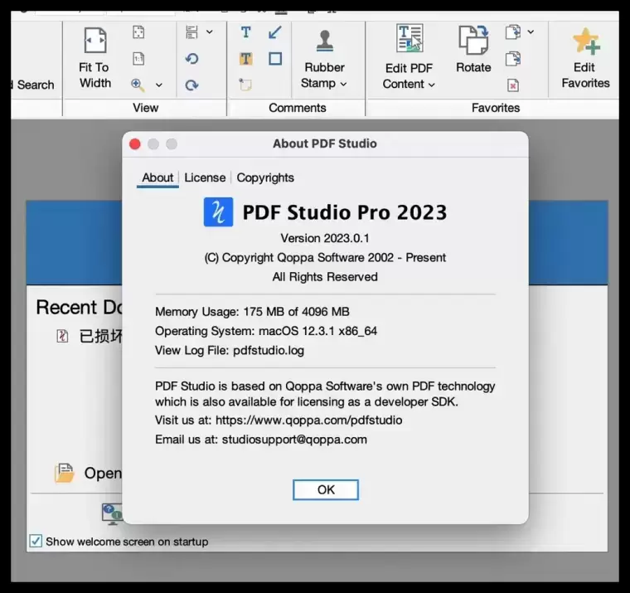Image resolution: width=630 pixels, height=593 pixels.
Task: Open the recent document in welcome screen
Action: (90, 336)
